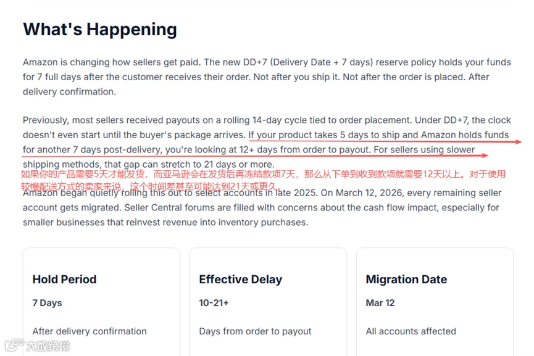Click the paragraph starting Amazon is changing
The height and width of the screenshot is (356, 534).
[267, 77]
